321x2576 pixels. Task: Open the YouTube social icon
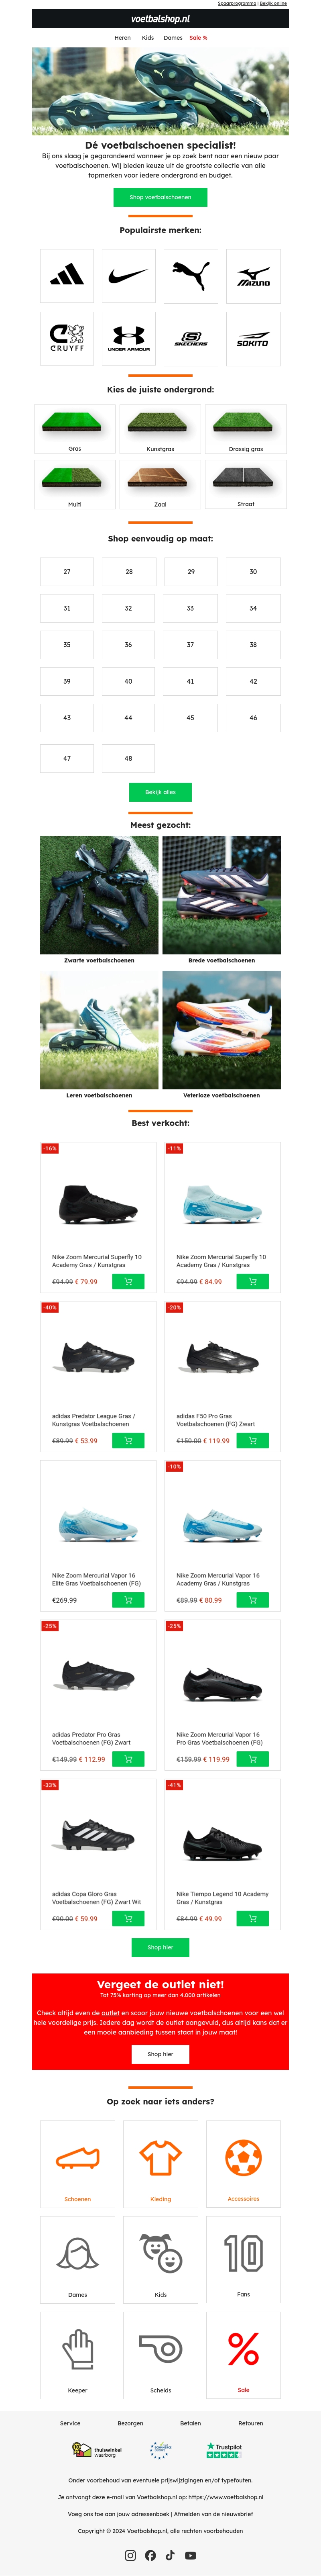[190, 2555]
